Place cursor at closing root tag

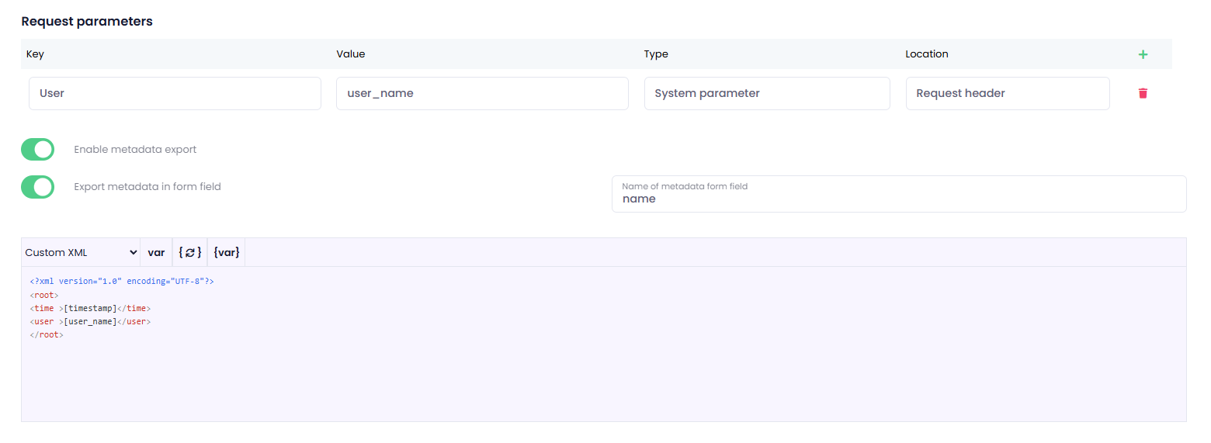coord(47,334)
